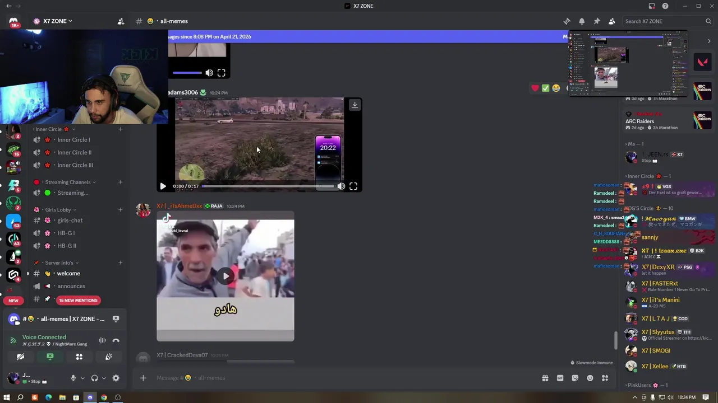Open the ARC Raiders activity card
This screenshot has width=718, height=403.
pyautogui.click(x=668, y=120)
